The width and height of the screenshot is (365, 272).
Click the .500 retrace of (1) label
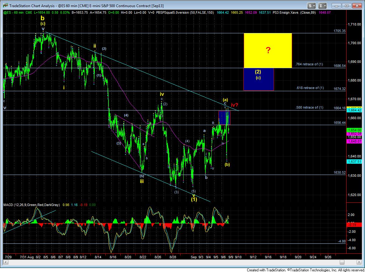(x=310, y=108)
